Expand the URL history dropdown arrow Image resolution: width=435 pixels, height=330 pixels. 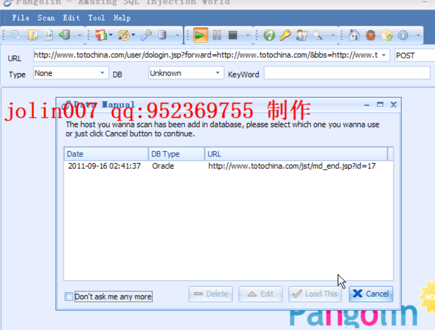(x=384, y=55)
